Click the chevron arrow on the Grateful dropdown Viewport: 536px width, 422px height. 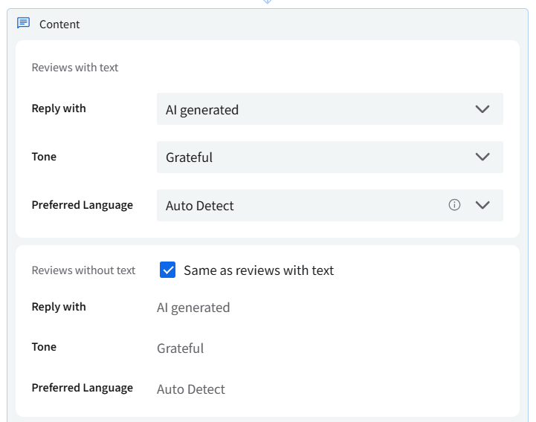482,157
